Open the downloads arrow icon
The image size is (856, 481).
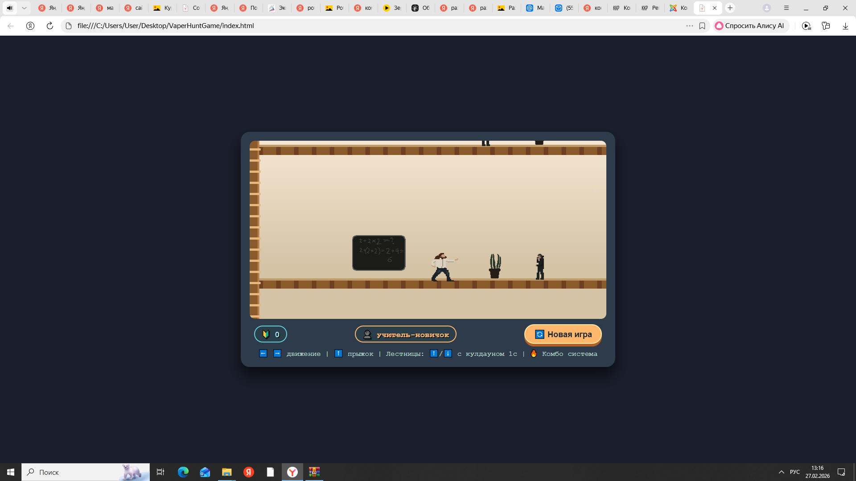845,26
